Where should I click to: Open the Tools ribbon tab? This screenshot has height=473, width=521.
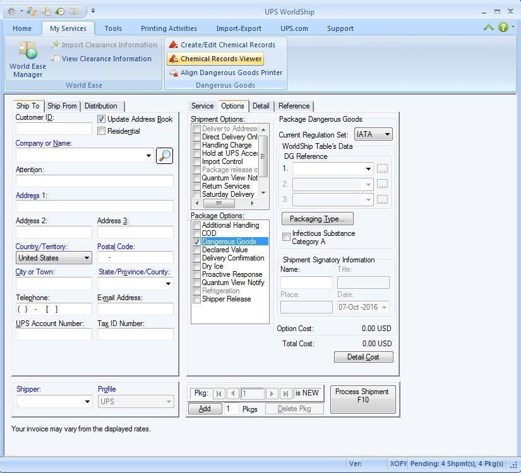pyautogui.click(x=113, y=28)
